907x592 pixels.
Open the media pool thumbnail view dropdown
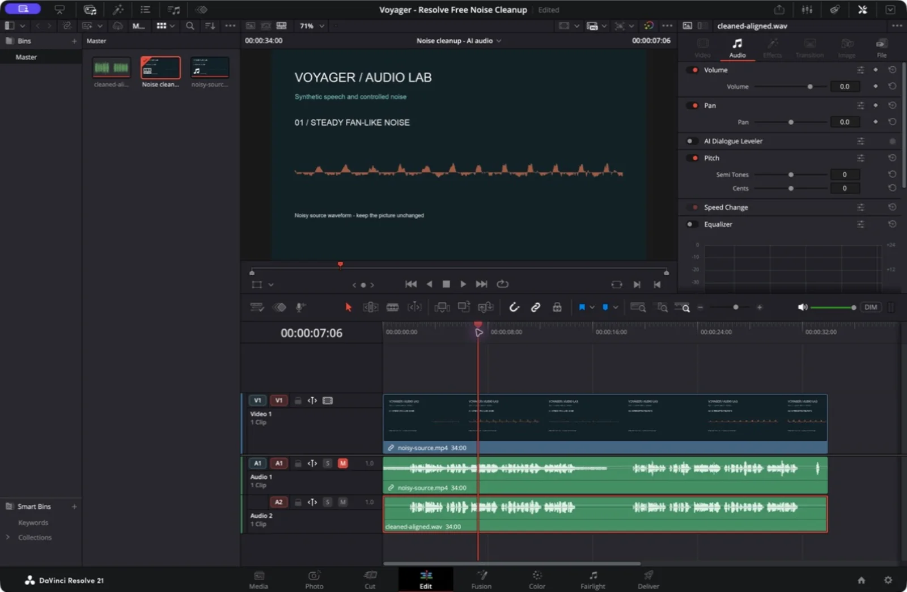point(166,26)
